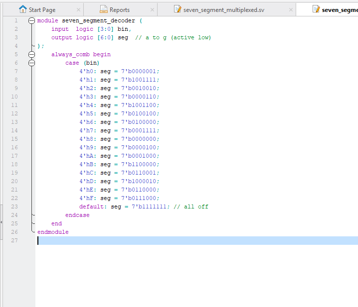Open the Reports tab
Viewport: 358px width, 307px height.
(x=119, y=10)
